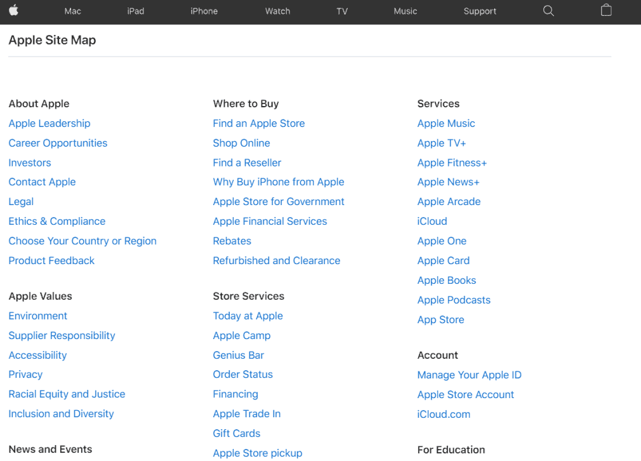Open Apple Financial Services link
Image resolution: width=641 pixels, height=461 pixels.
click(270, 222)
